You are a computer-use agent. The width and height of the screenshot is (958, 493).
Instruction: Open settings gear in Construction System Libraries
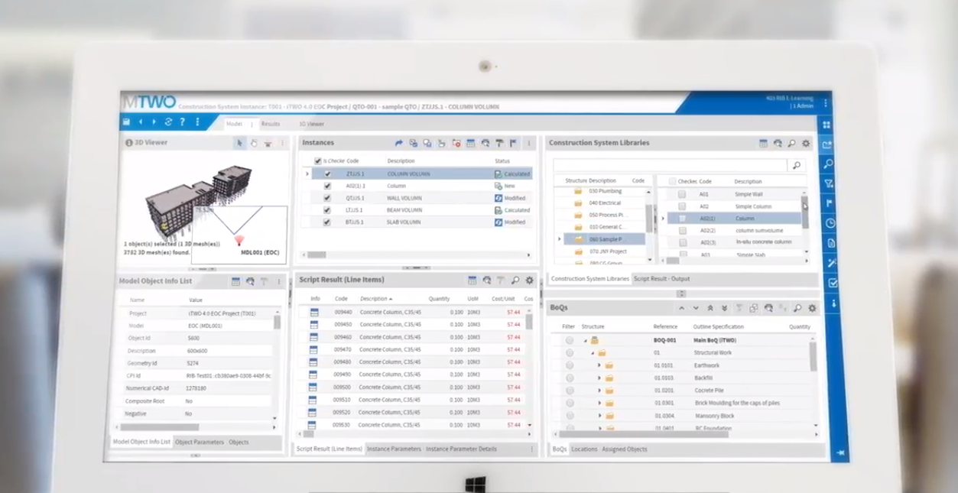point(805,143)
